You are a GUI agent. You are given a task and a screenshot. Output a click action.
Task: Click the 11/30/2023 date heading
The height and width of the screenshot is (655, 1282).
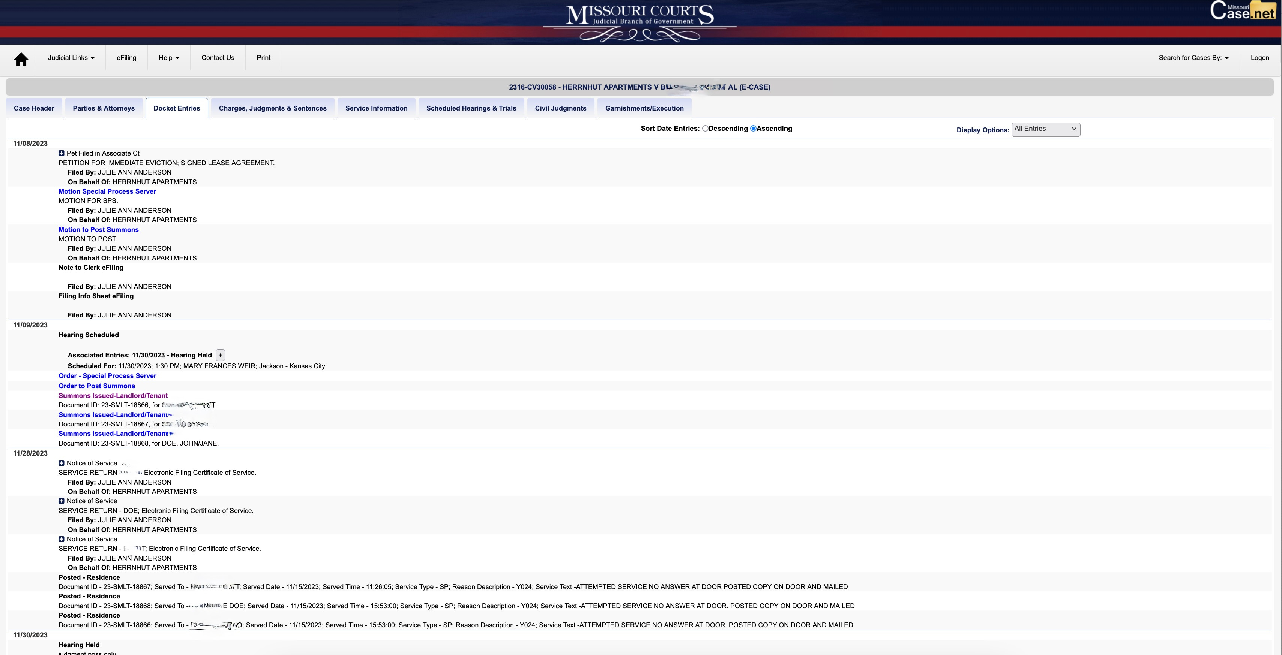tap(30, 635)
